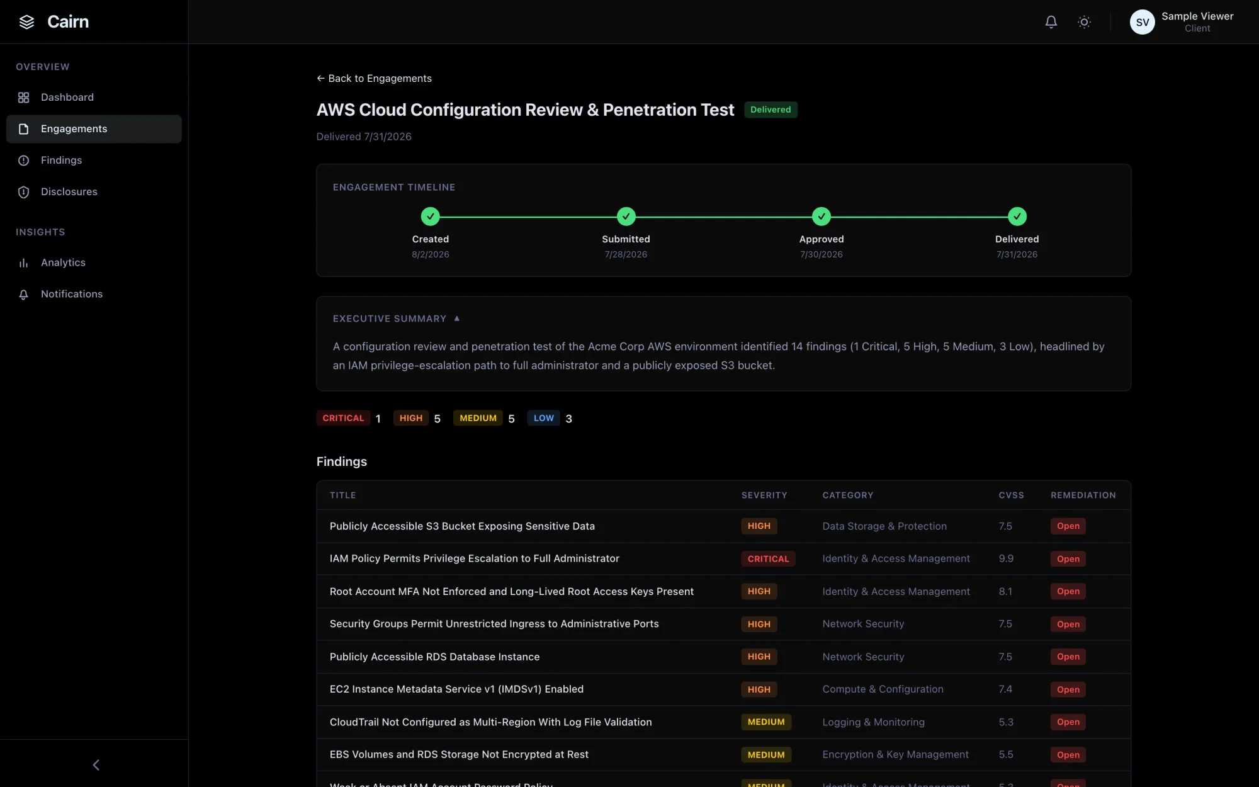1259x787 pixels.
Task: Sort findings by the Severity column header
Action: [x=764, y=495]
